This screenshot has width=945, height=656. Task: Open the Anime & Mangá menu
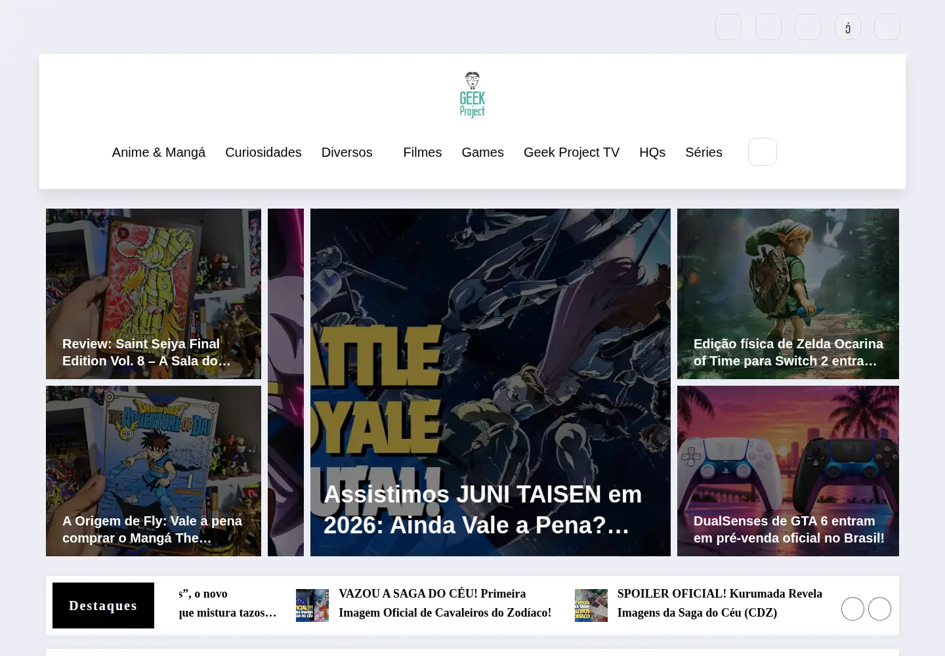[159, 152]
